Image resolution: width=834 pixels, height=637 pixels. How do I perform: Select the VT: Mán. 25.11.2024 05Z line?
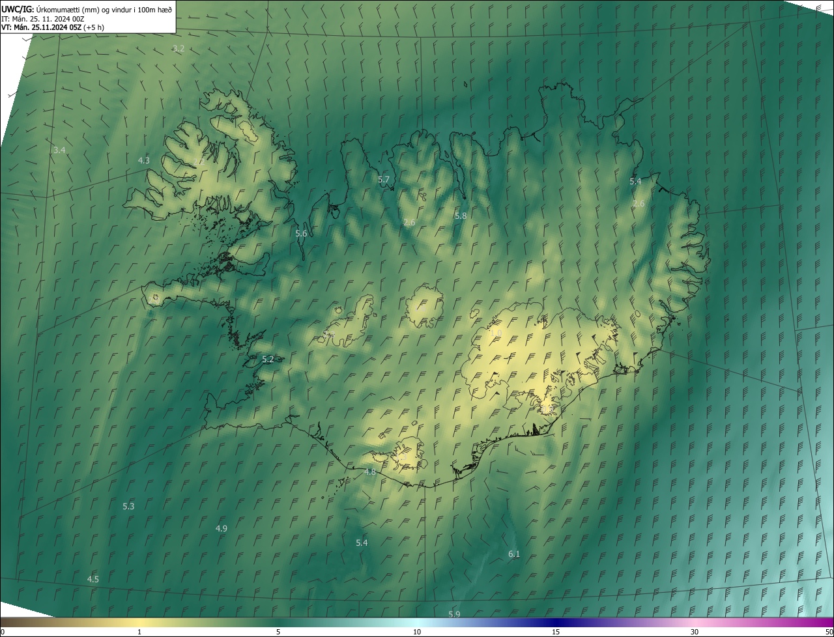click(41, 27)
